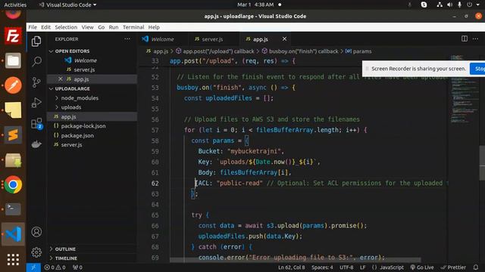Screen dimensions: 485x272
Task: Click busboy.on("finish") callback breadcrumb
Action: click(x=303, y=51)
